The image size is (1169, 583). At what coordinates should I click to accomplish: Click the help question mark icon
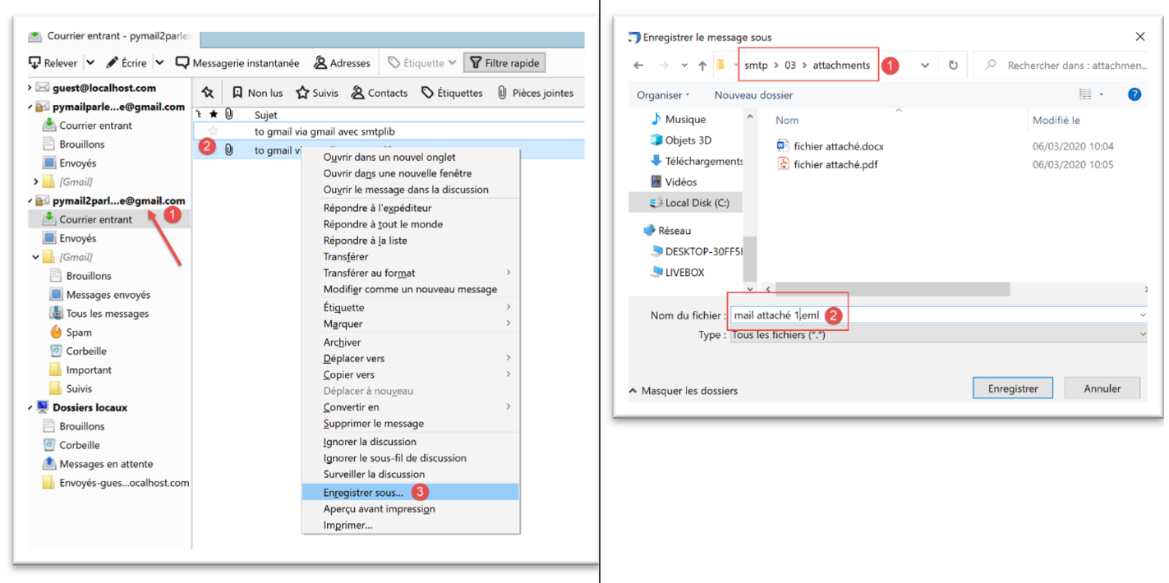[x=1134, y=94]
